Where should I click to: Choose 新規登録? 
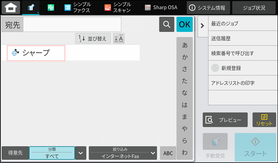[243, 68]
